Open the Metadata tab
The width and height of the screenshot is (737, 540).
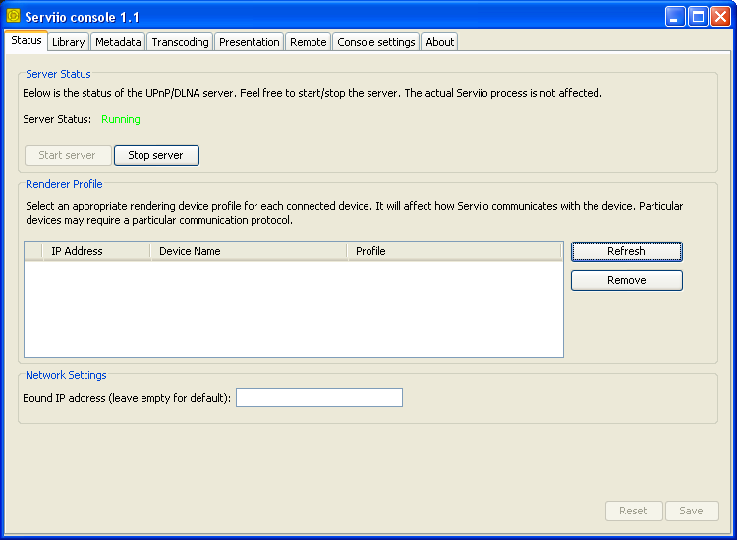[x=119, y=42]
